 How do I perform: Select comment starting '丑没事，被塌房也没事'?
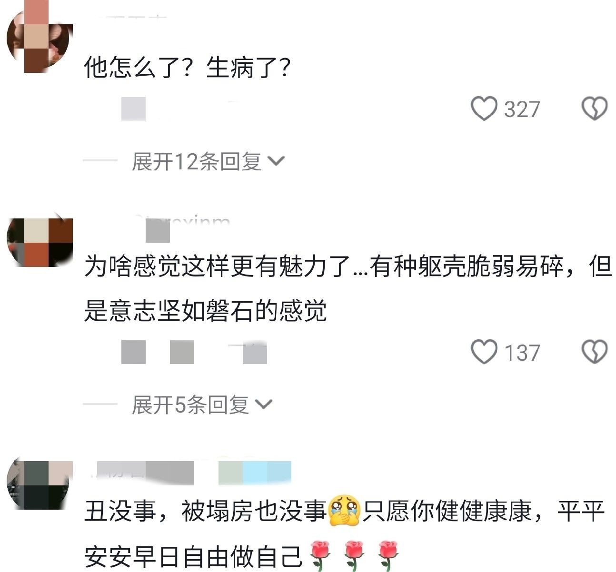pos(345,533)
